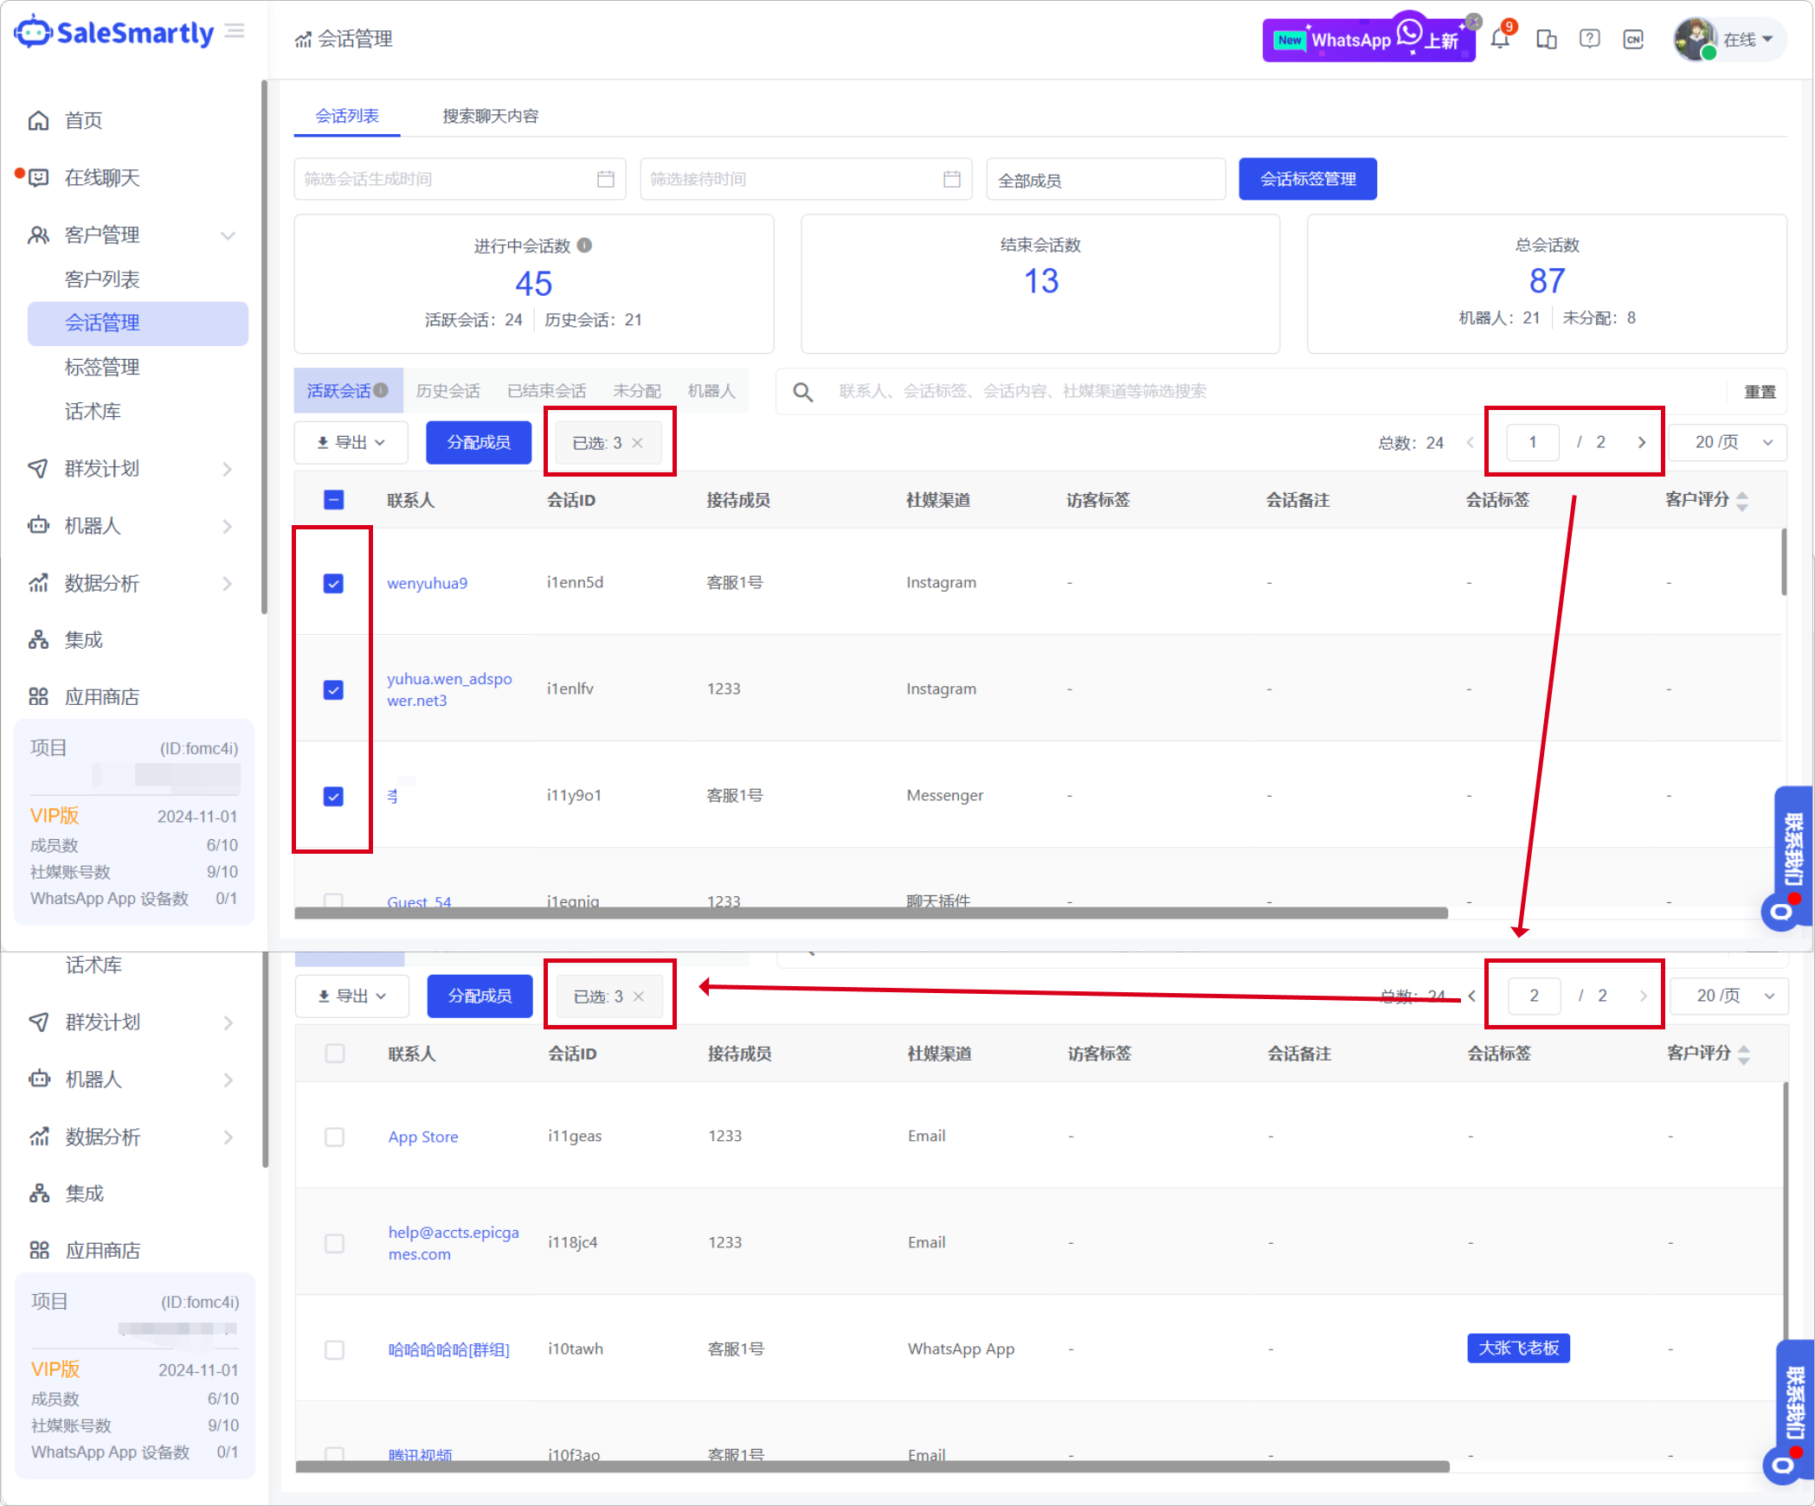This screenshot has height=1506, width=1815.
Task: Open the help question mark icon
Action: point(1589,40)
